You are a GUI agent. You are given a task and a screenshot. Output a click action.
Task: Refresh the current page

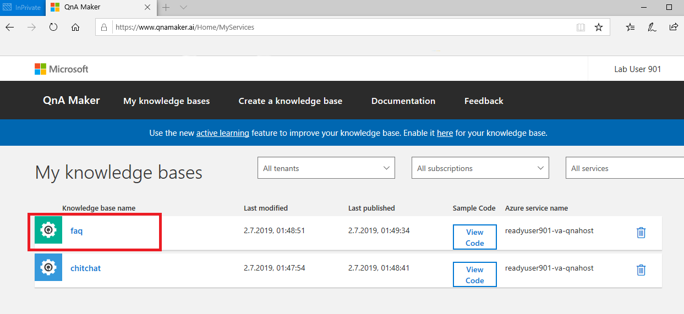[53, 27]
